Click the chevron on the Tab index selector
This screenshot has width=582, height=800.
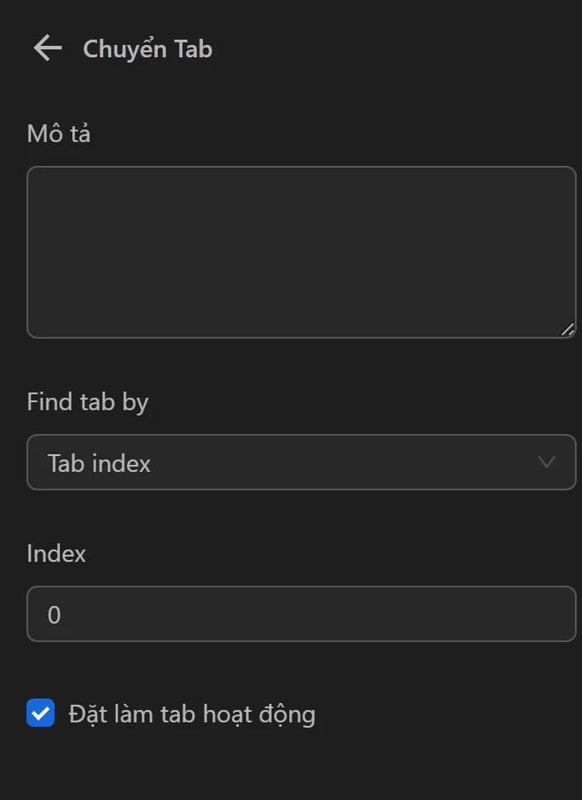click(547, 462)
